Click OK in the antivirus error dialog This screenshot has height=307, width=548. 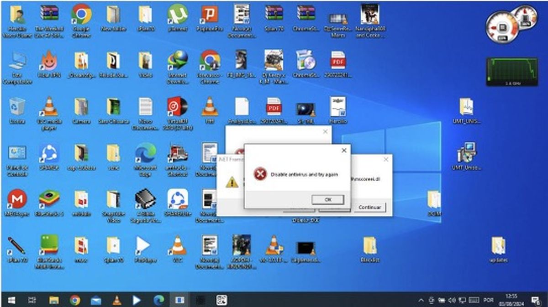point(328,199)
